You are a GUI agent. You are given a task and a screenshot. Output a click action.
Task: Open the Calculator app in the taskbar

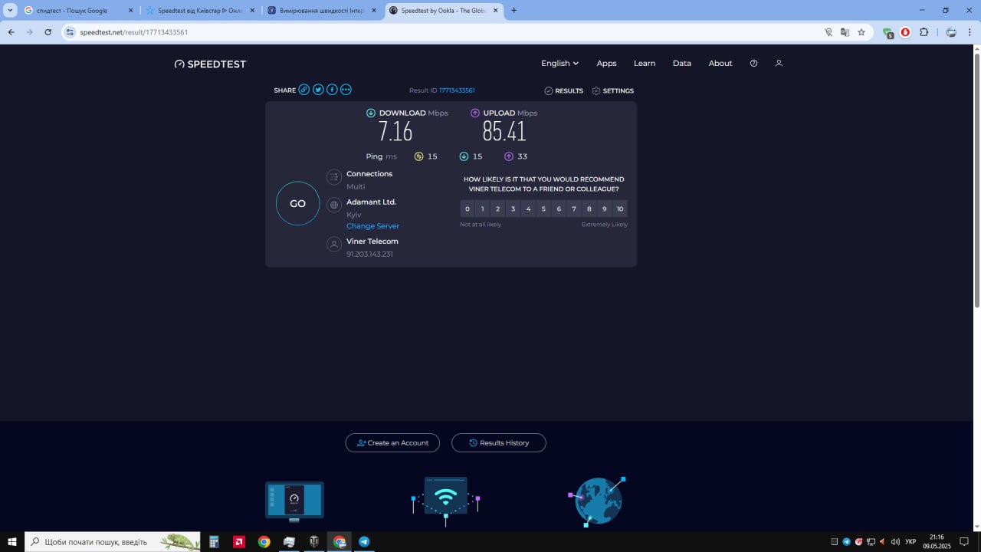pyautogui.click(x=214, y=542)
